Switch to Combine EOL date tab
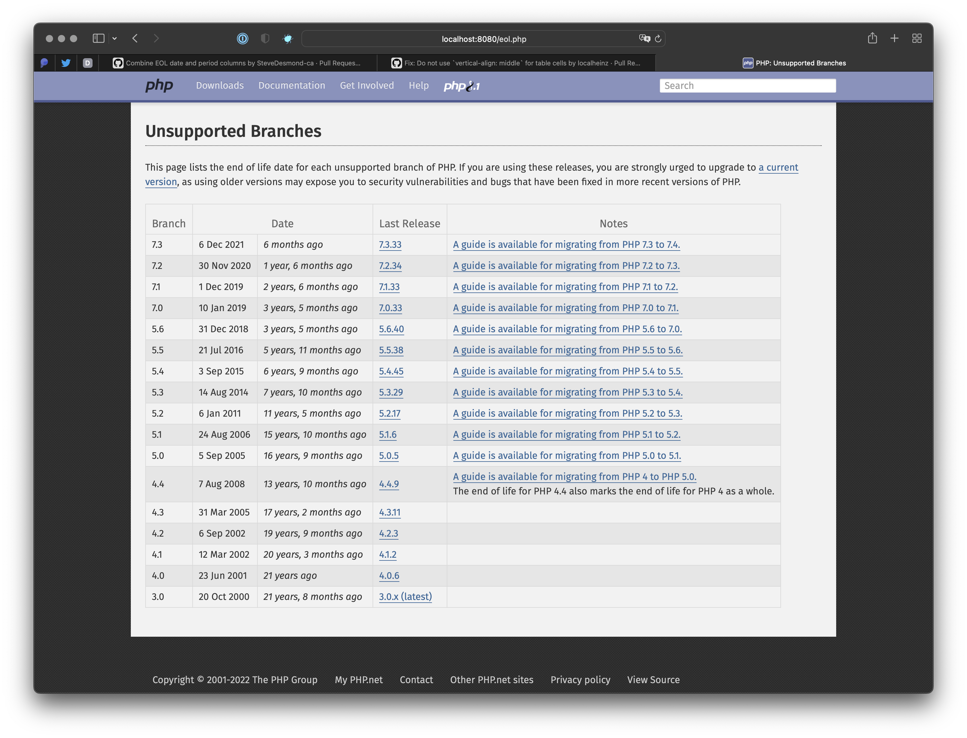967x738 pixels. click(237, 63)
